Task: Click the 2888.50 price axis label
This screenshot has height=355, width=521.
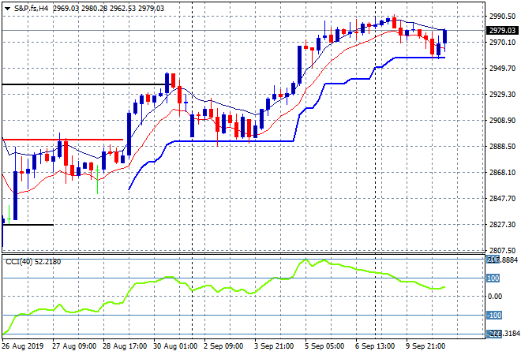Action: pos(502,147)
